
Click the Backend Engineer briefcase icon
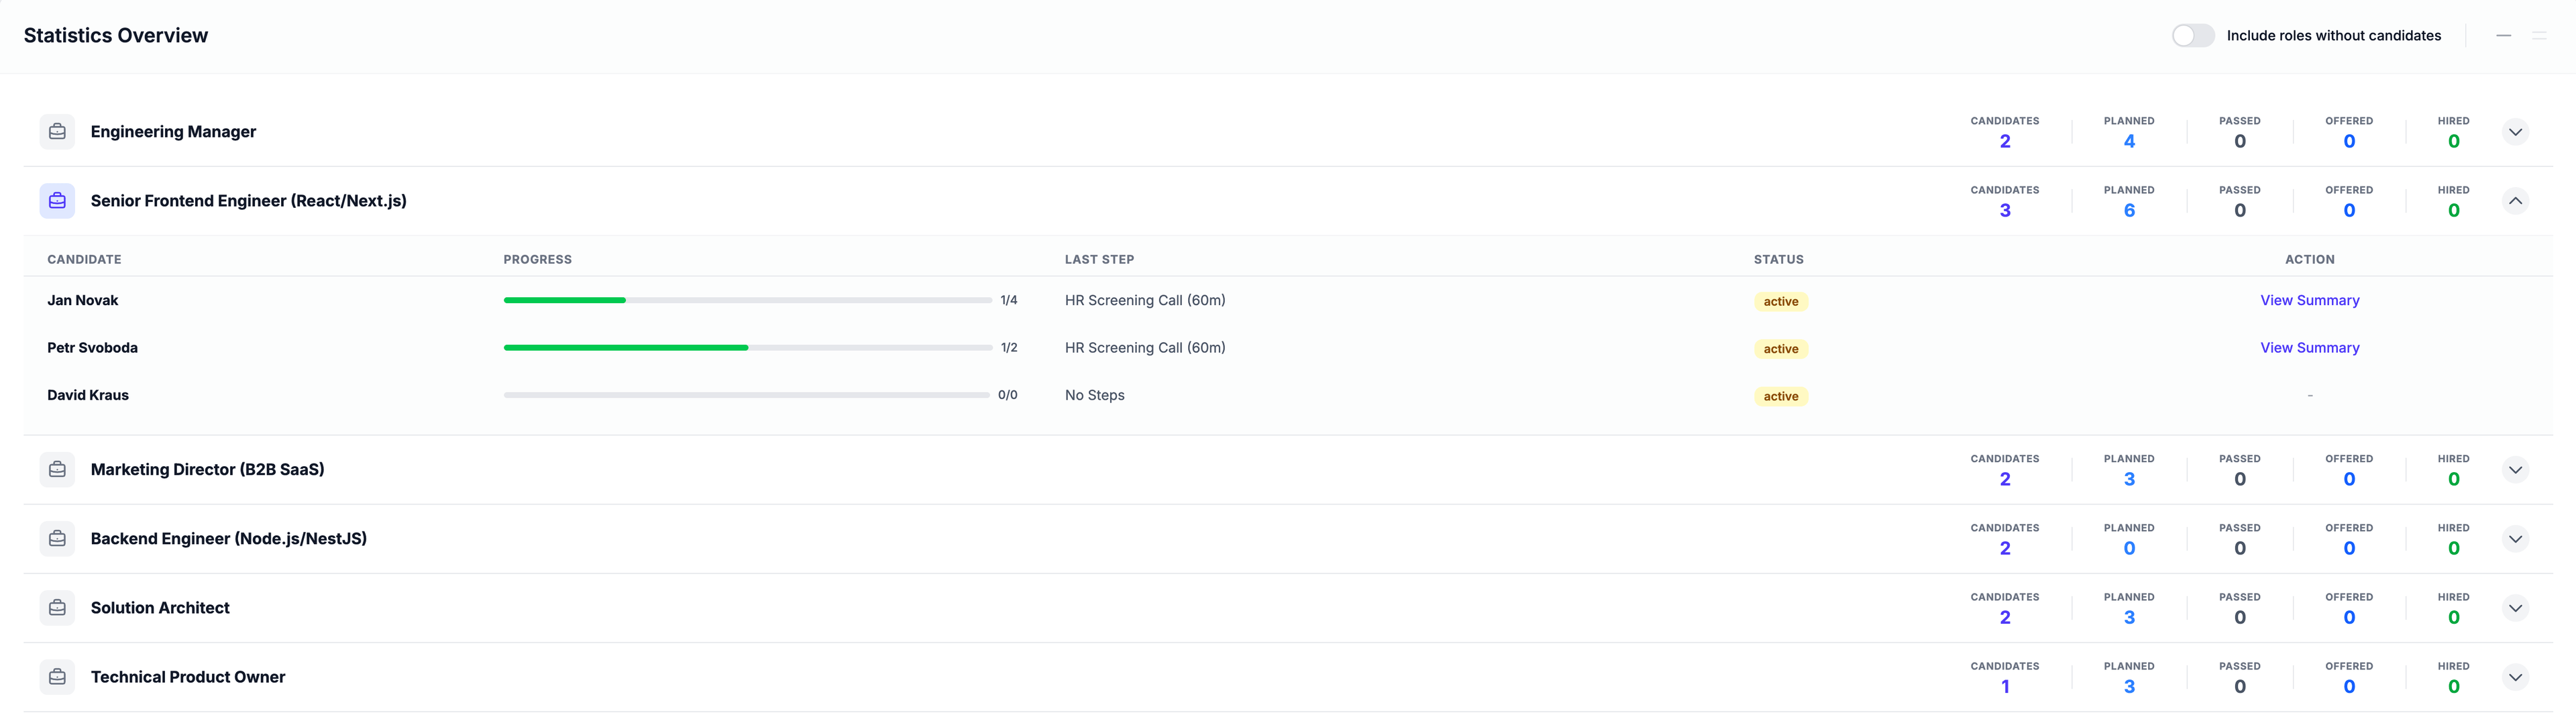57,539
